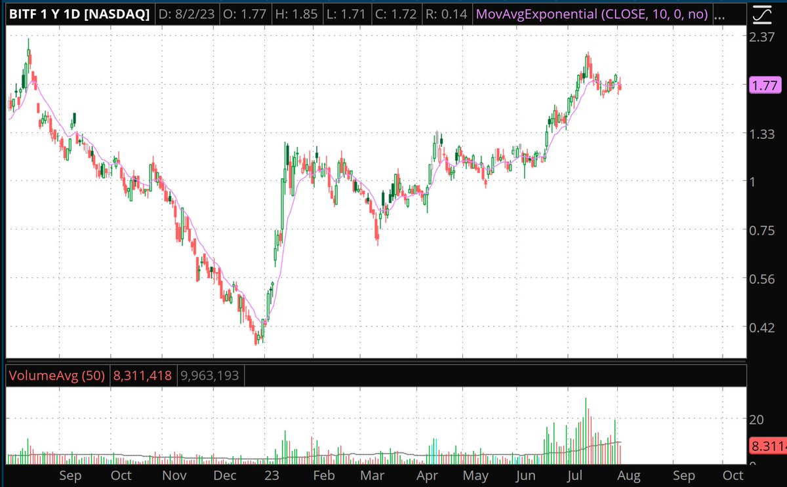Screen dimensions: 787x487
Task: Click the chart scale icon above the price axis
Action: tap(763, 13)
